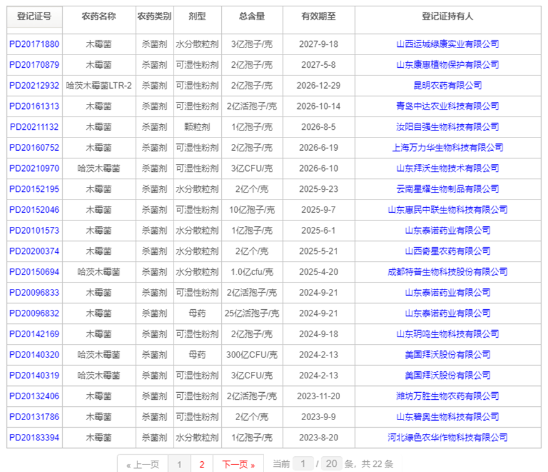This screenshot has width=548, height=472.
Task: Select the 1.0亿cfu/克 content cell
Action: point(252,272)
